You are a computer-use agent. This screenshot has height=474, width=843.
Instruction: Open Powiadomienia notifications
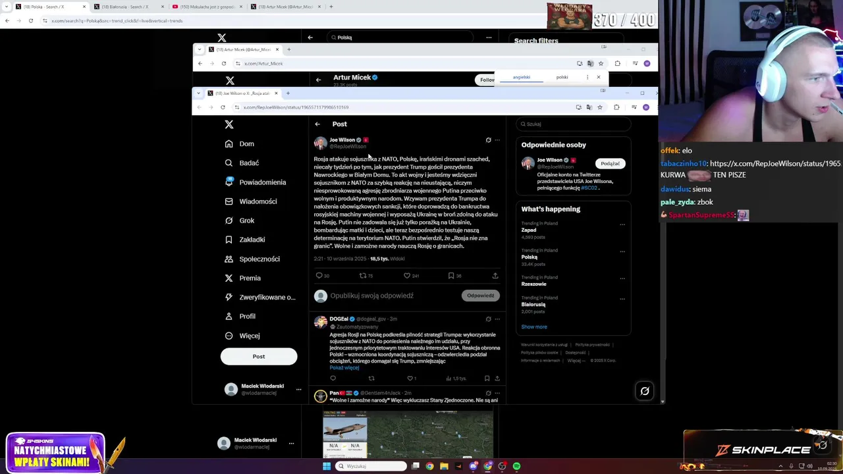(x=256, y=182)
